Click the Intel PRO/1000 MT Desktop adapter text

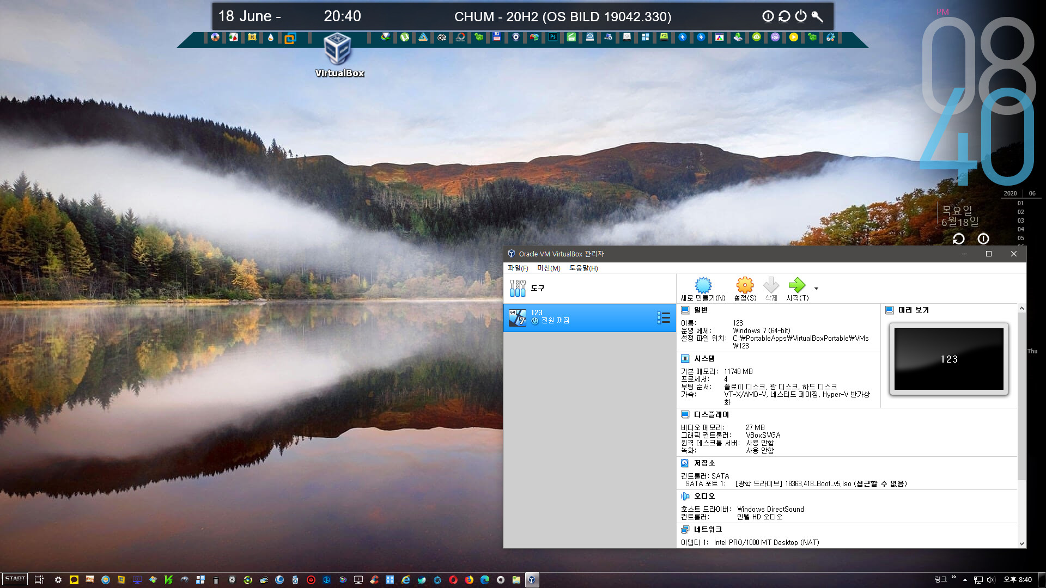(x=767, y=543)
